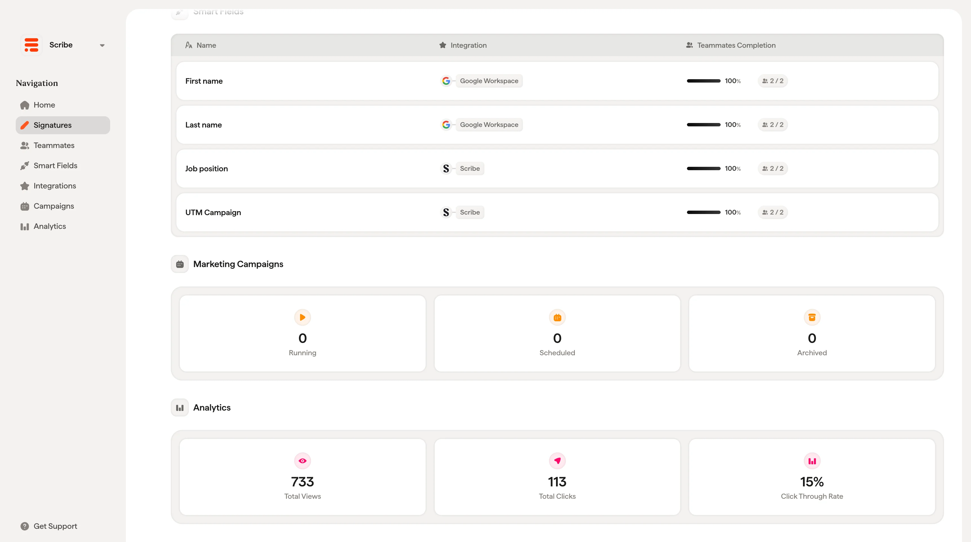
Task: Open the UTM Campaign smart field row
Action: point(557,212)
